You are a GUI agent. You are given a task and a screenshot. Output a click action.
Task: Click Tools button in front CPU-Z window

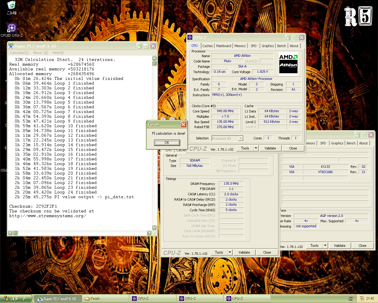pos(245,148)
